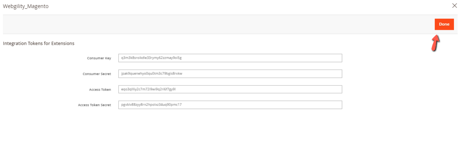Viewport: 465px width, 146px height.
Task: Click the pgvblv88zyy8rn2hpolxz34uq90pmc17 secret text
Action: [151, 105]
